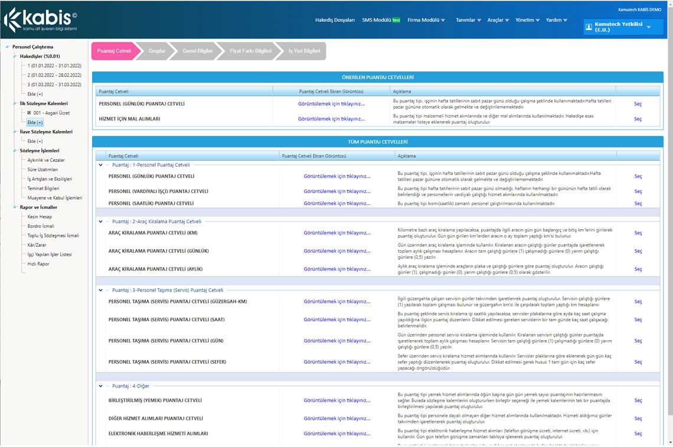Collapse the İlave Sözleşme Kalemleri tree node
673x447 pixels.
[15, 132]
